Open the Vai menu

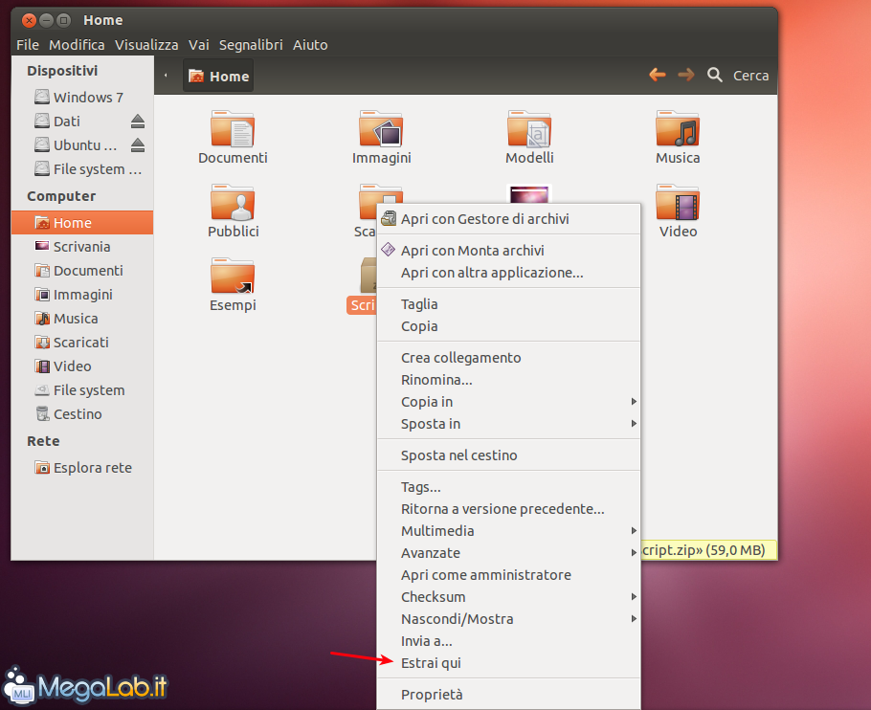pyautogui.click(x=199, y=45)
